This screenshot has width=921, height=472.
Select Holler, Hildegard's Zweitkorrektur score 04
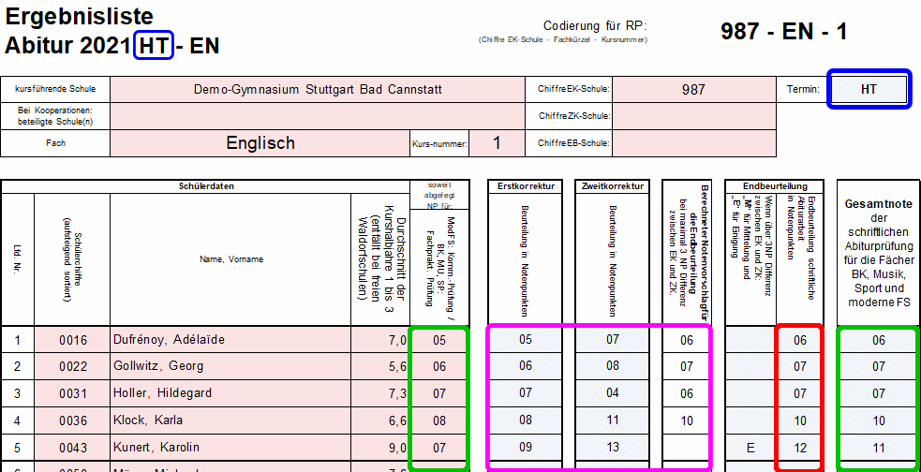(x=613, y=393)
